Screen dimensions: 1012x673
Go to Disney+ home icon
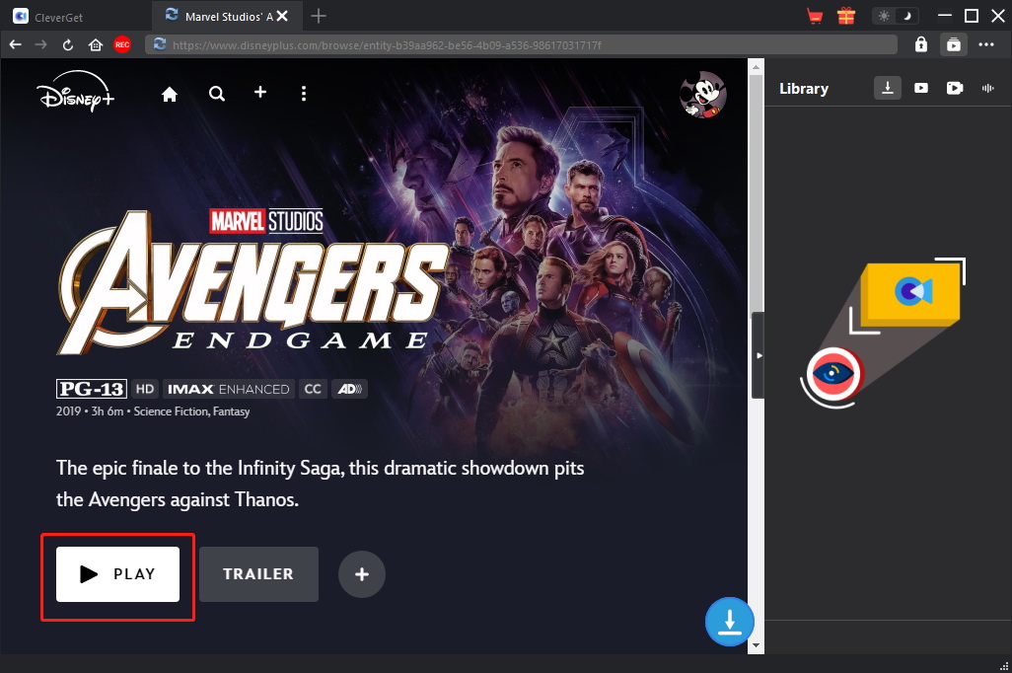[x=170, y=94]
